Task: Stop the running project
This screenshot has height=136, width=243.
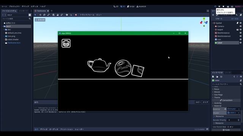Action: (223, 6)
